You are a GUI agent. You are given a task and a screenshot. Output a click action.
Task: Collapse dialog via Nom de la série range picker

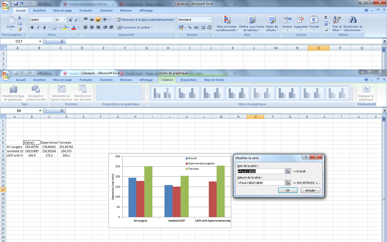point(288,171)
